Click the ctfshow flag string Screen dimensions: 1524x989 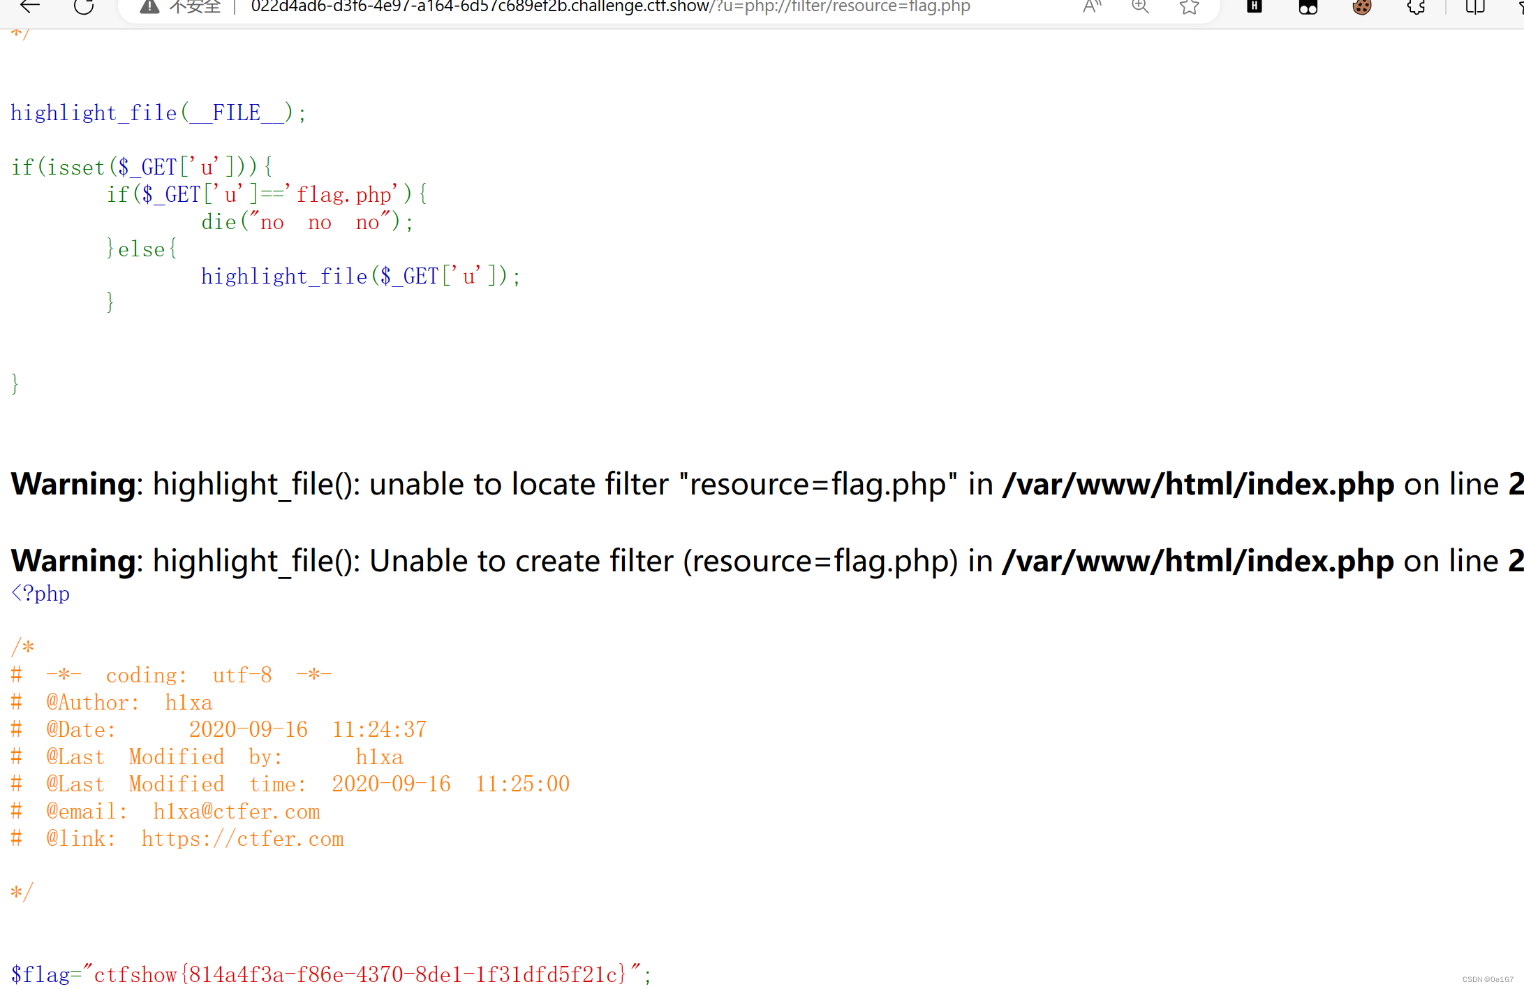[360, 974]
